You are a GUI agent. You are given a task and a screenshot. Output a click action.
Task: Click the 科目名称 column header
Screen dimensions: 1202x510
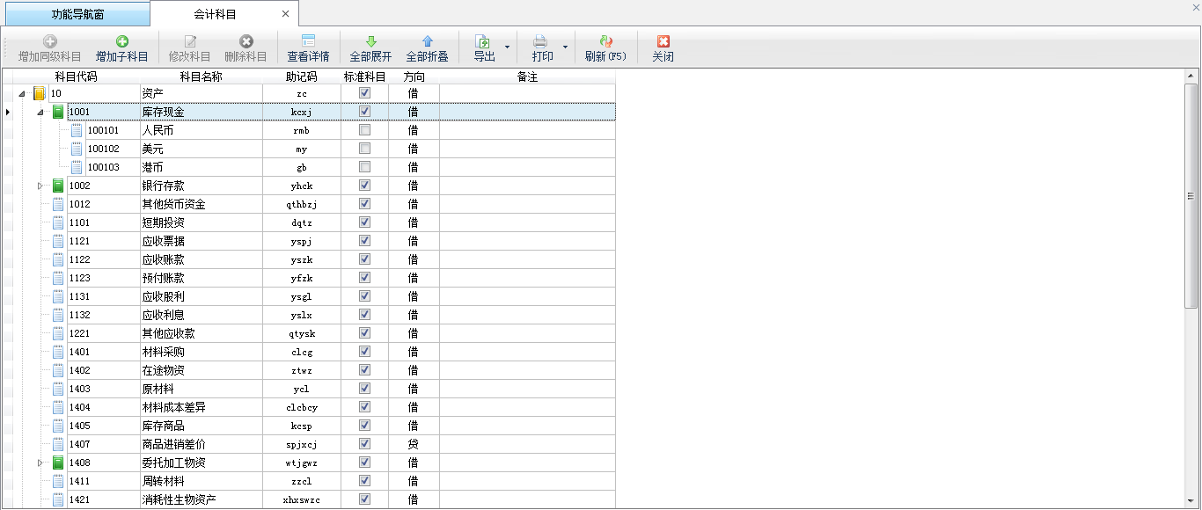[x=201, y=76]
